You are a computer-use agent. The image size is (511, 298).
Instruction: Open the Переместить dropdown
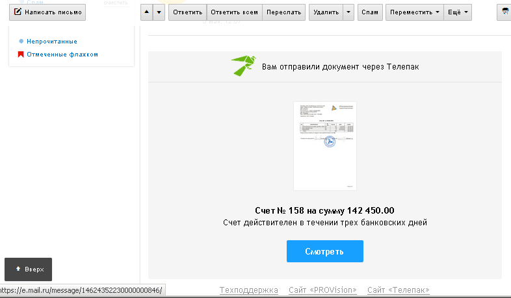tap(415, 12)
